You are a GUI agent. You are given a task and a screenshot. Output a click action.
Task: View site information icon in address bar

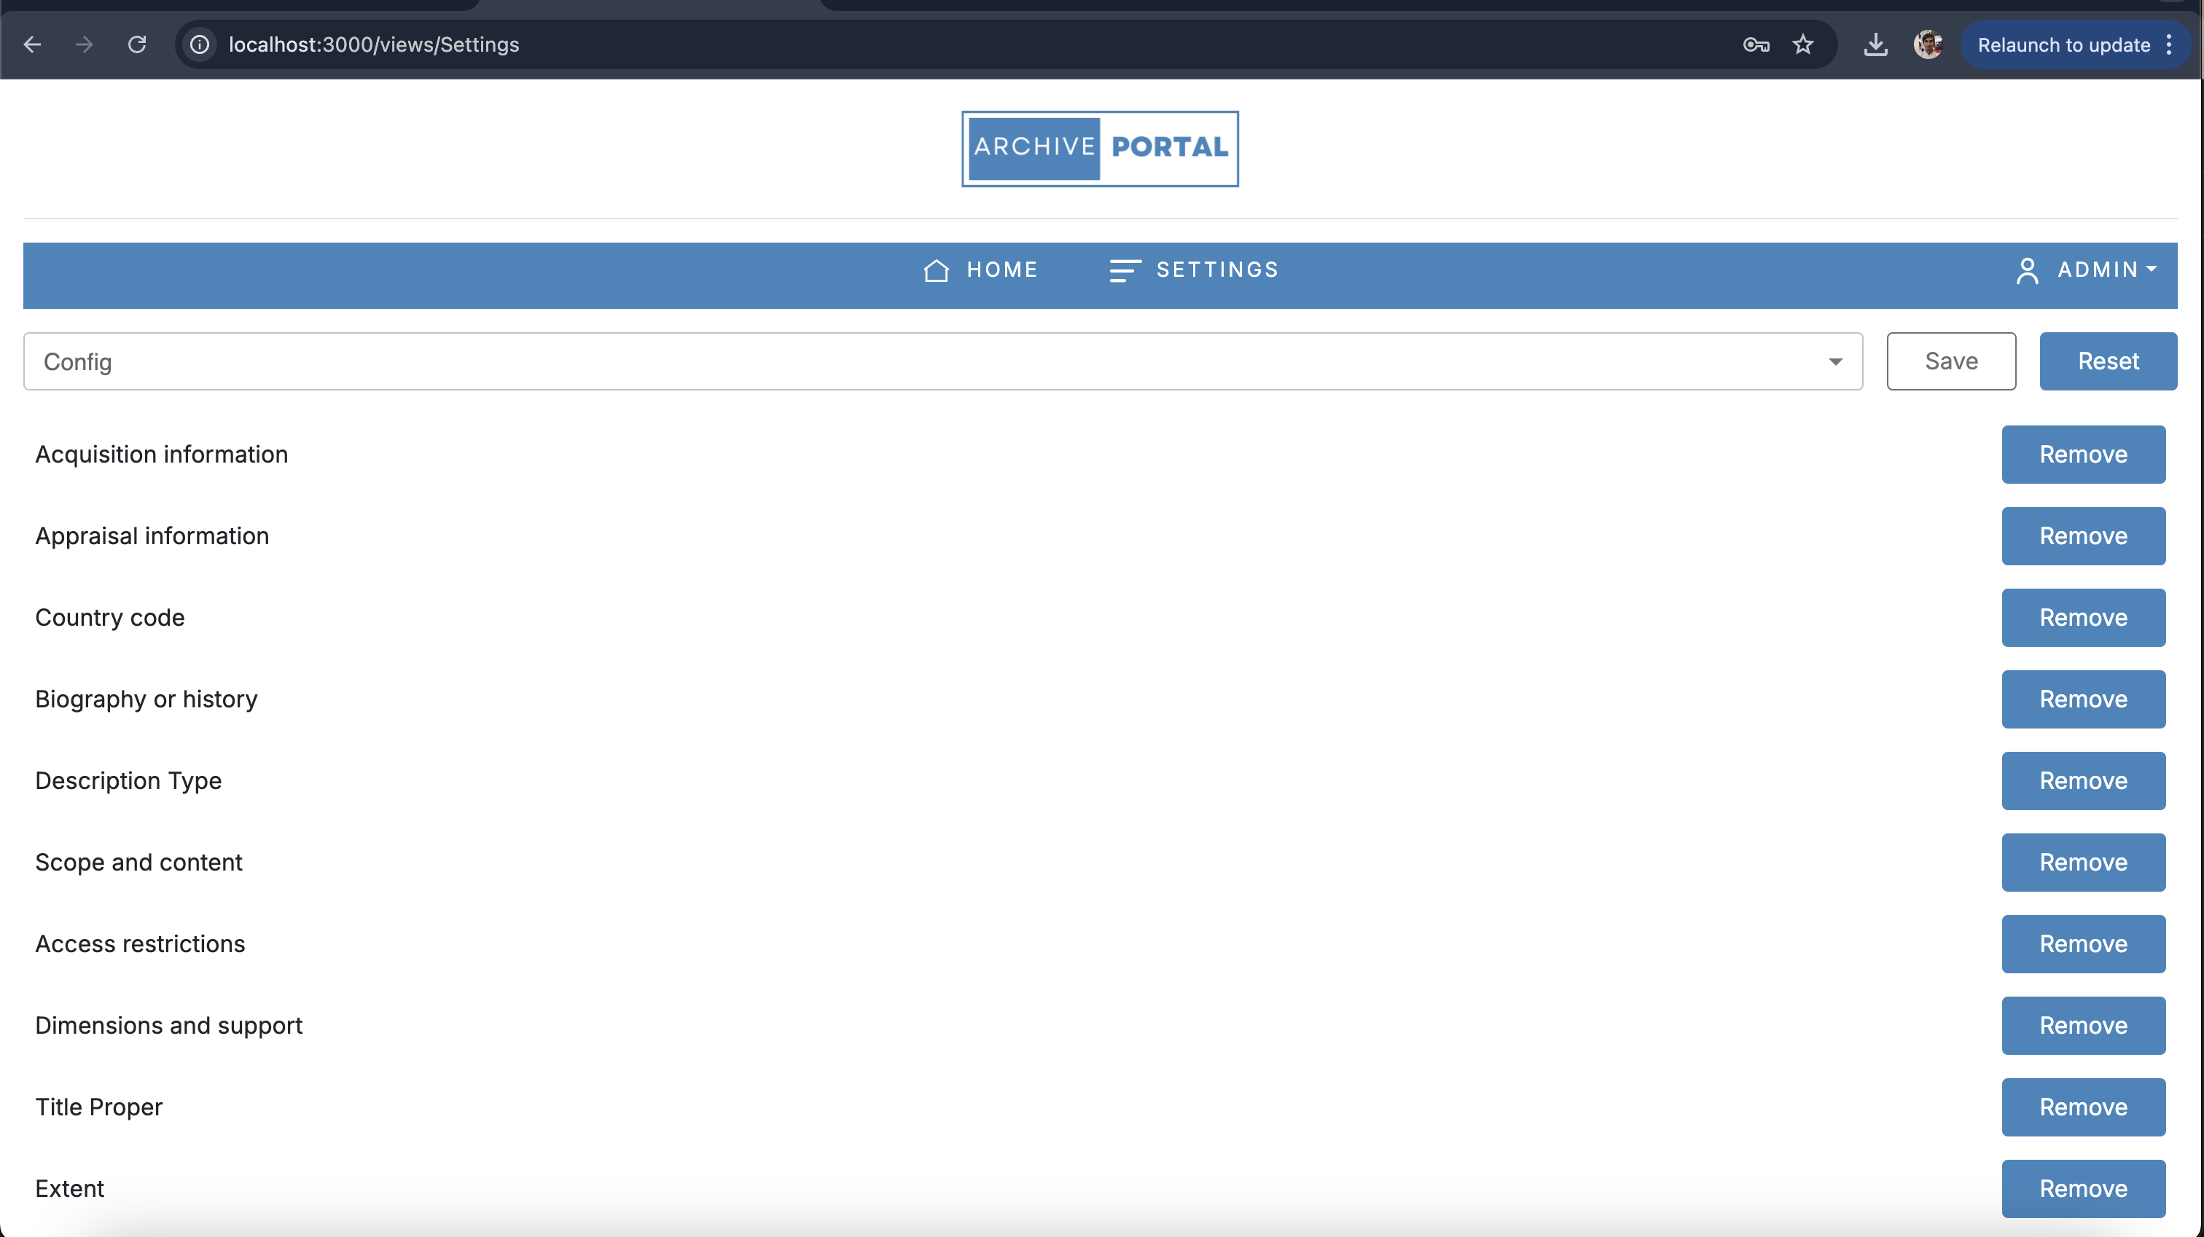pyautogui.click(x=200, y=44)
